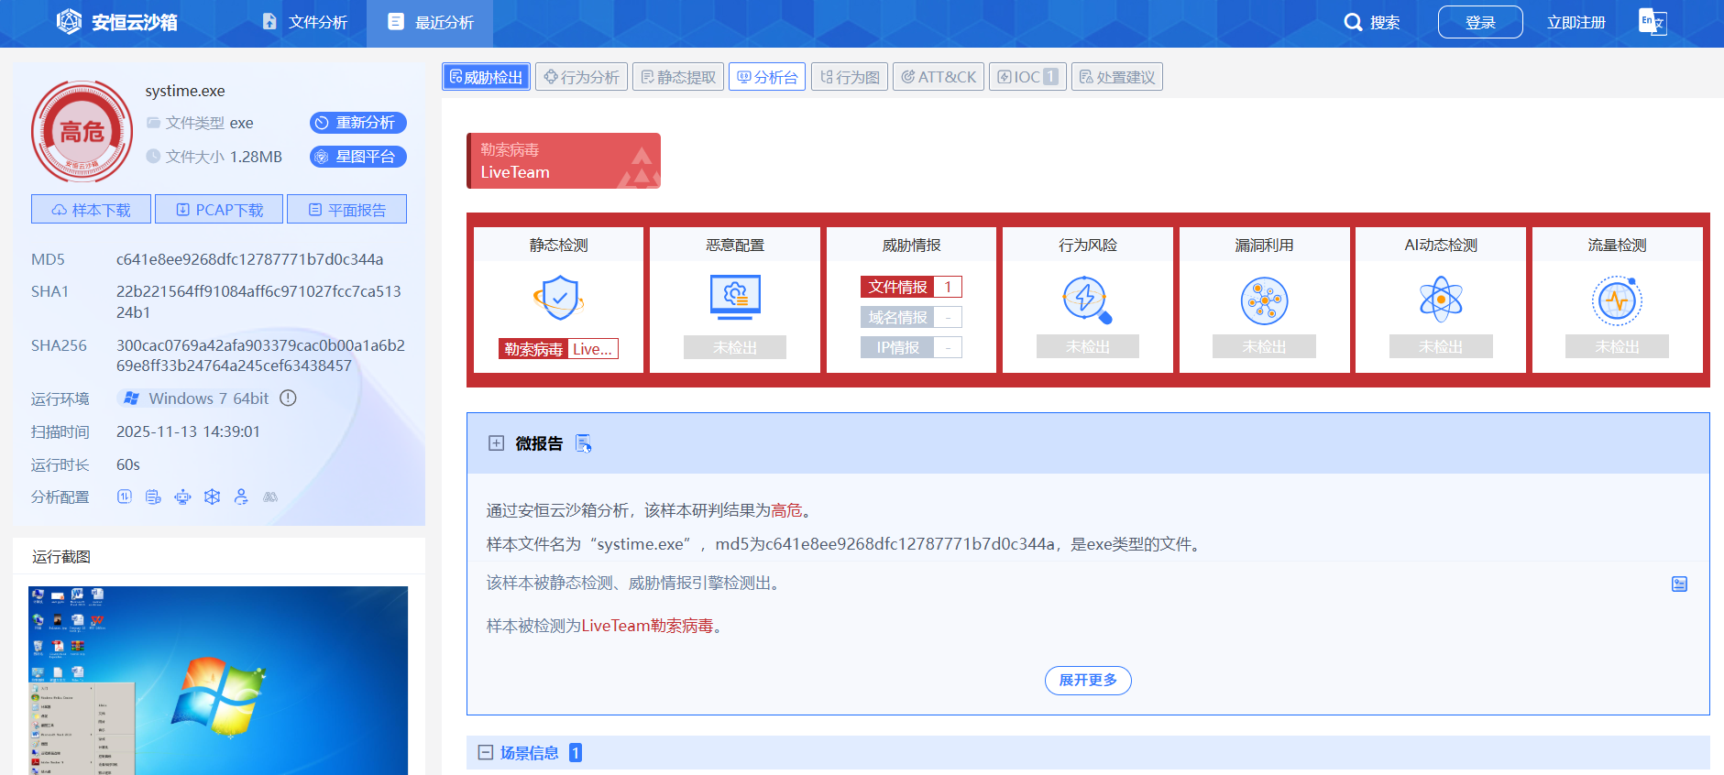Select the ATT&CK tab

tap(939, 77)
